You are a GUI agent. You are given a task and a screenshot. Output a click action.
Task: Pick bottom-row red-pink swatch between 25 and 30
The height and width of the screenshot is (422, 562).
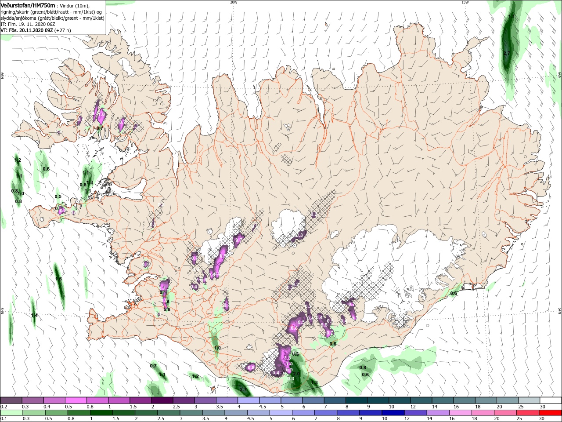pos(527,413)
